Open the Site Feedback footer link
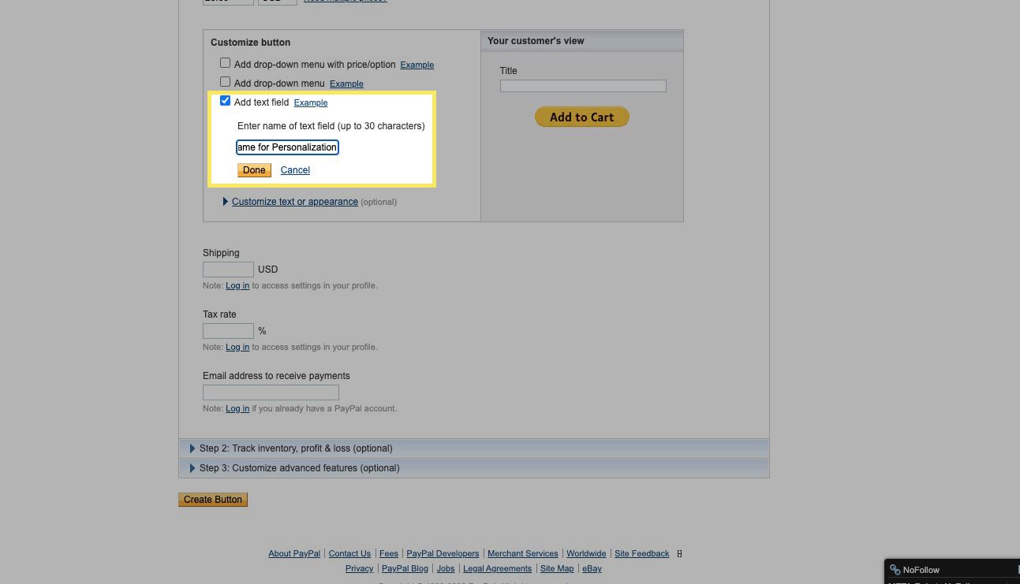This screenshot has width=1020, height=584. tap(642, 554)
